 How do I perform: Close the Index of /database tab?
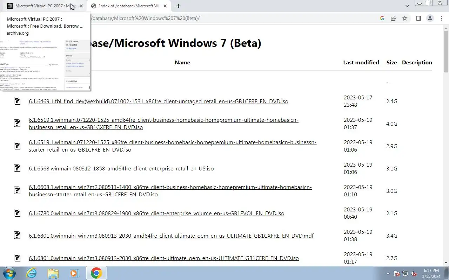(x=165, y=6)
